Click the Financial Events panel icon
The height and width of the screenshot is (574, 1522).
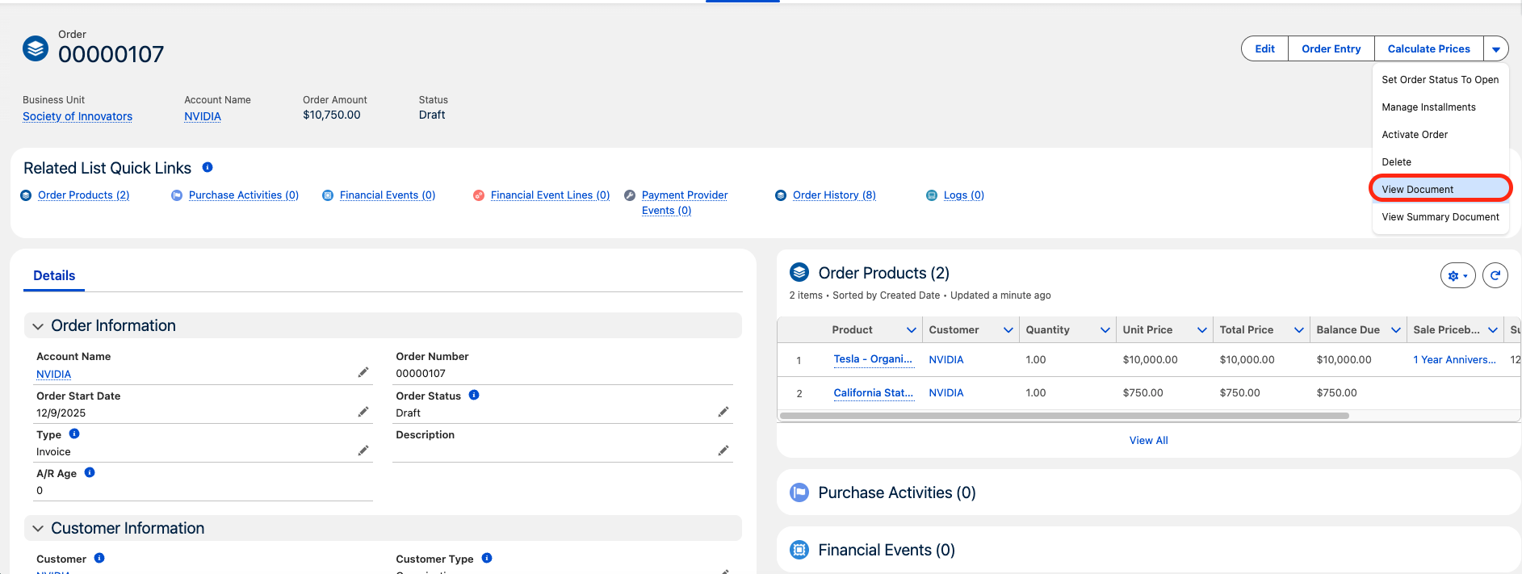[x=799, y=550]
